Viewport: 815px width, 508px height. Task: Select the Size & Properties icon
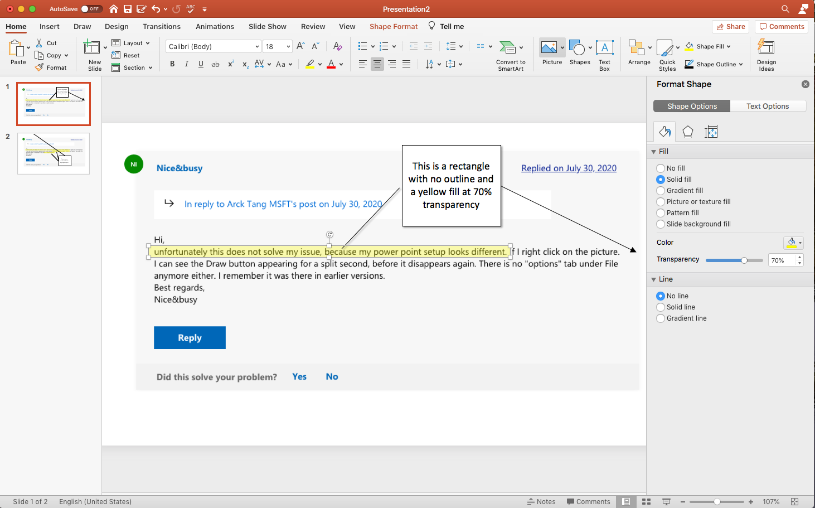click(711, 132)
